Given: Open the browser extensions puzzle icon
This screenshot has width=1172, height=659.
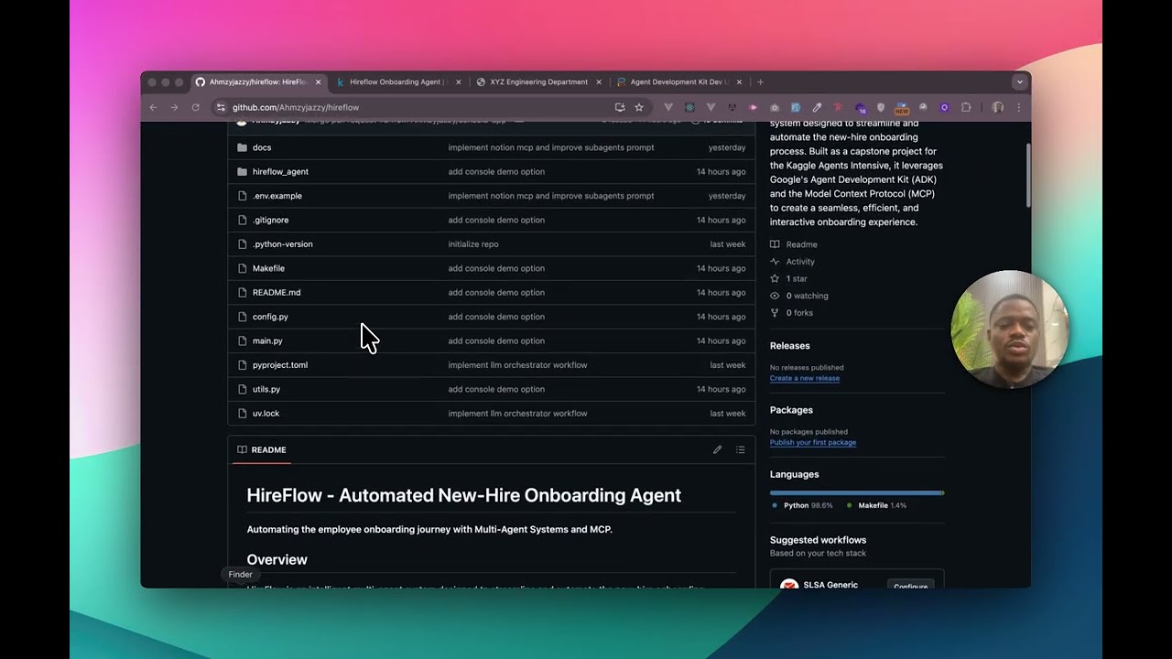Looking at the screenshot, I should pyautogui.click(x=966, y=107).
